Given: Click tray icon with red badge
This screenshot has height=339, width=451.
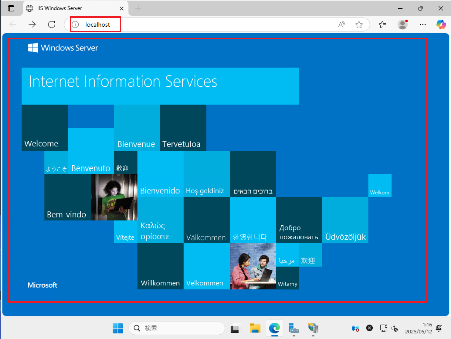Looking at the screenshot, I should [x=355, y=328].
